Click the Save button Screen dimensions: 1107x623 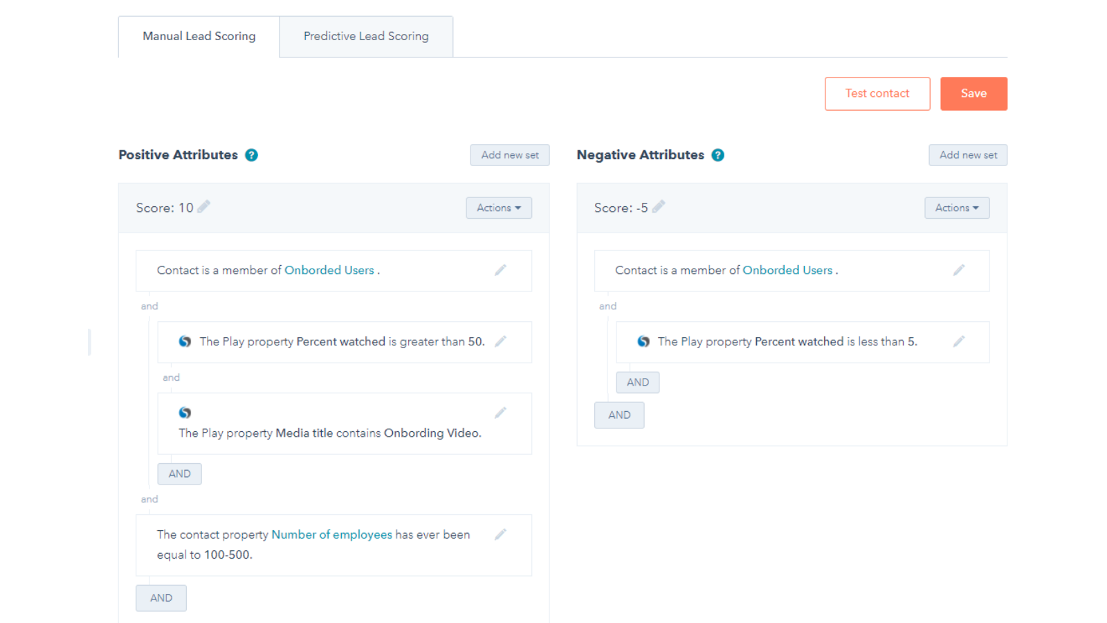pyautogui.click(x=973, y=93)
